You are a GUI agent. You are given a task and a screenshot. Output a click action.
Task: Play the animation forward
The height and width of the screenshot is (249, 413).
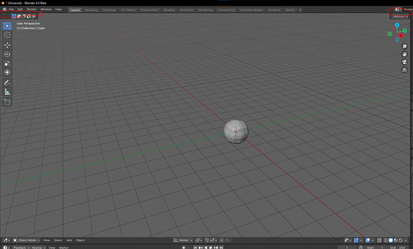(211, 247)
